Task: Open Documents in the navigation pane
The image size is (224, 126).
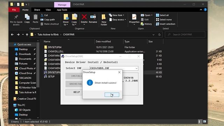Action: (25, 59)
